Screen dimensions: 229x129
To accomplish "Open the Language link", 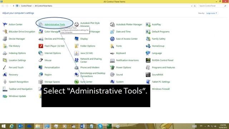I will click(157, 53).
